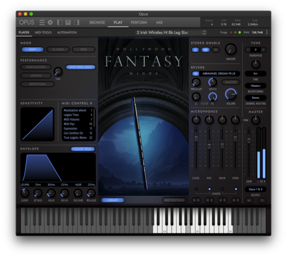
Task: Toggle the Mid mic loaded indicator
Action: tap(210, 189)
